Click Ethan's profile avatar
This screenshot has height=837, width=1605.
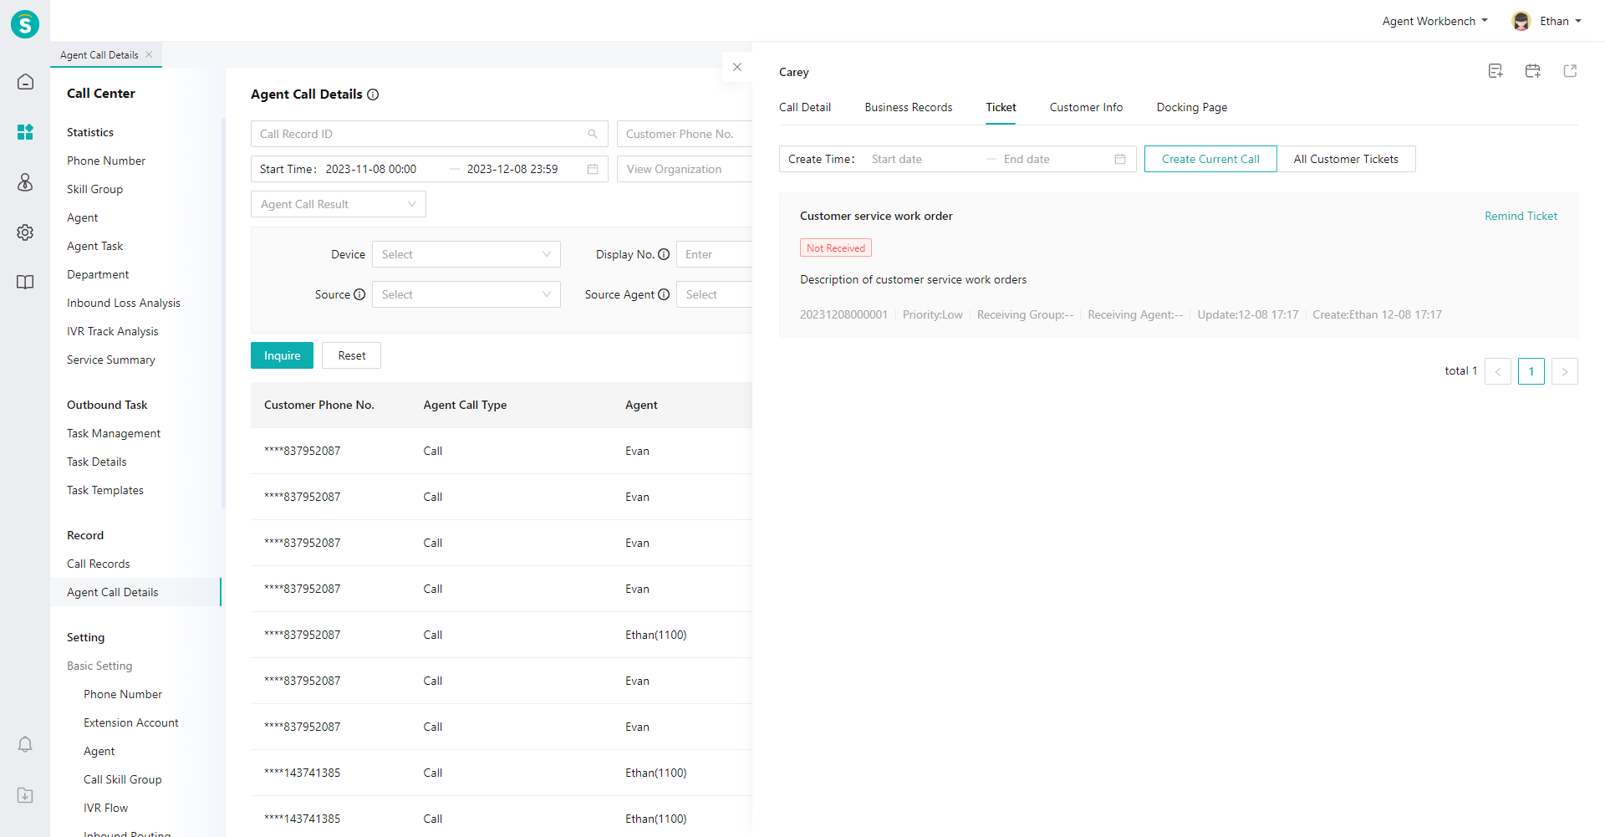click(x=1521, y=21)
